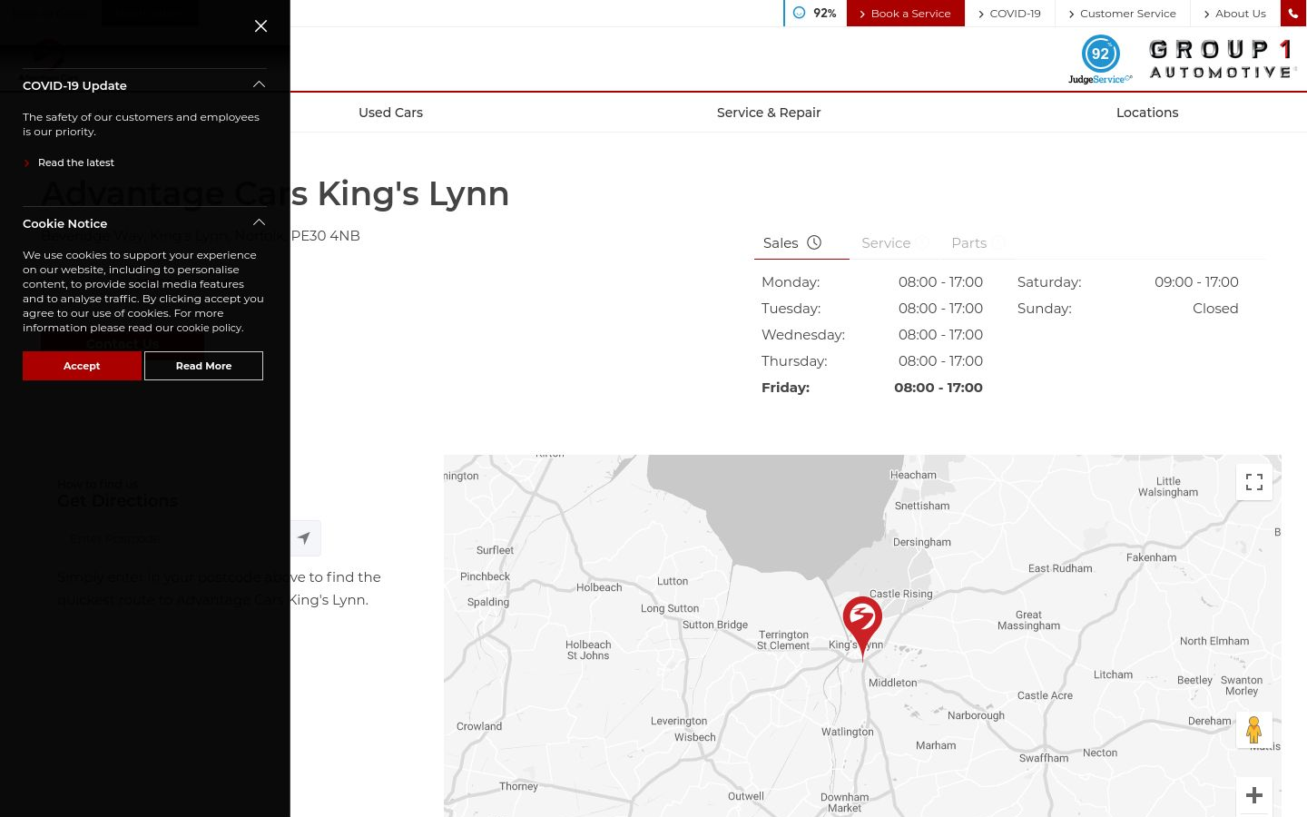The image size is (1307, 817).
Task: Click the Sunday Closed entry
Action: pyautogui.click(x=1128, y=309)
